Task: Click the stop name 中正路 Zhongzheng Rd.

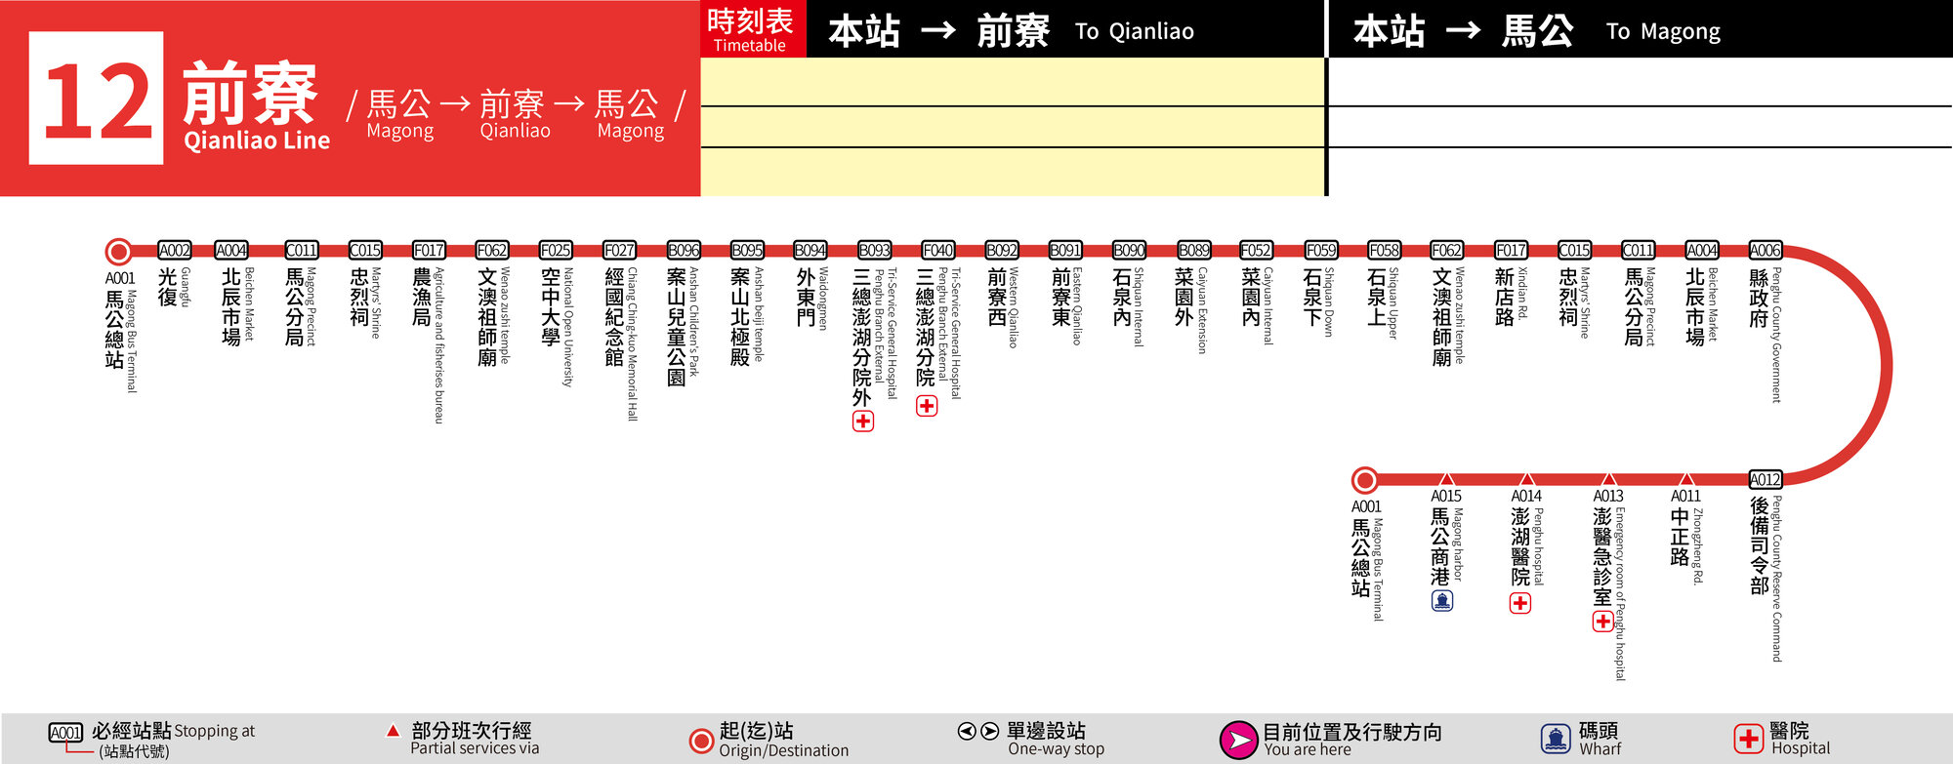Action: [1686, 544]
